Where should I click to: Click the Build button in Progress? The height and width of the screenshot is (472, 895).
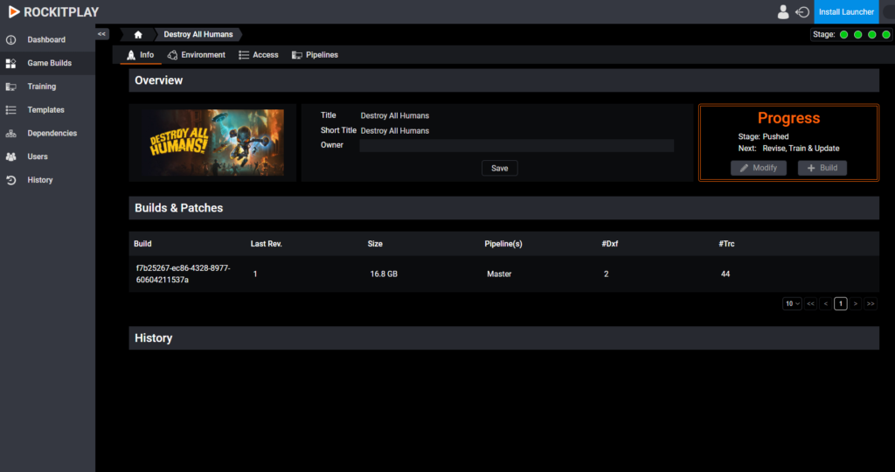[x=822, y=168]
